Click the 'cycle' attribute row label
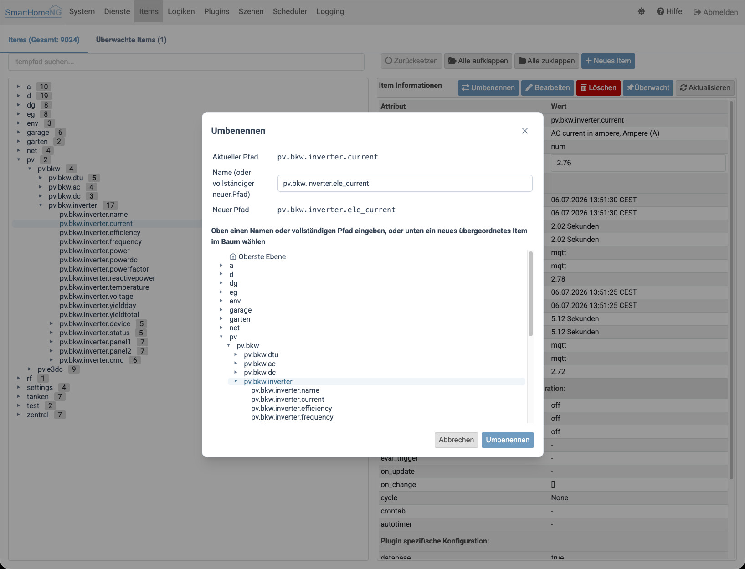Viewport: 745px width, 569px height. (x=389, y=497)
